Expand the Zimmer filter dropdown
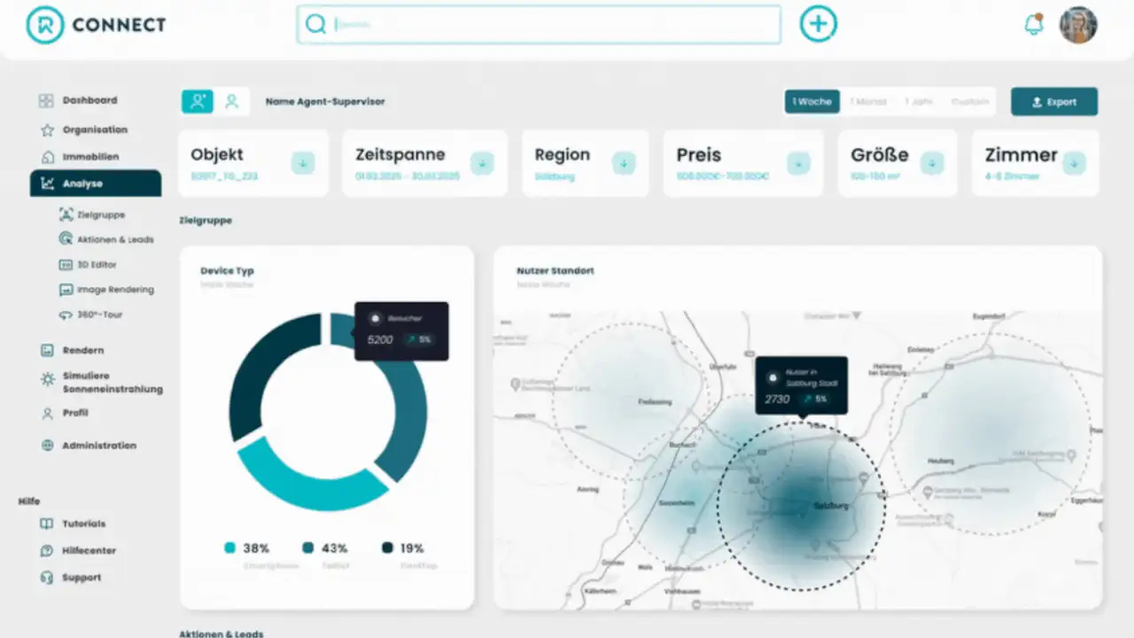This screenshot has width=1134, height=638. (x=1075, y=163)
